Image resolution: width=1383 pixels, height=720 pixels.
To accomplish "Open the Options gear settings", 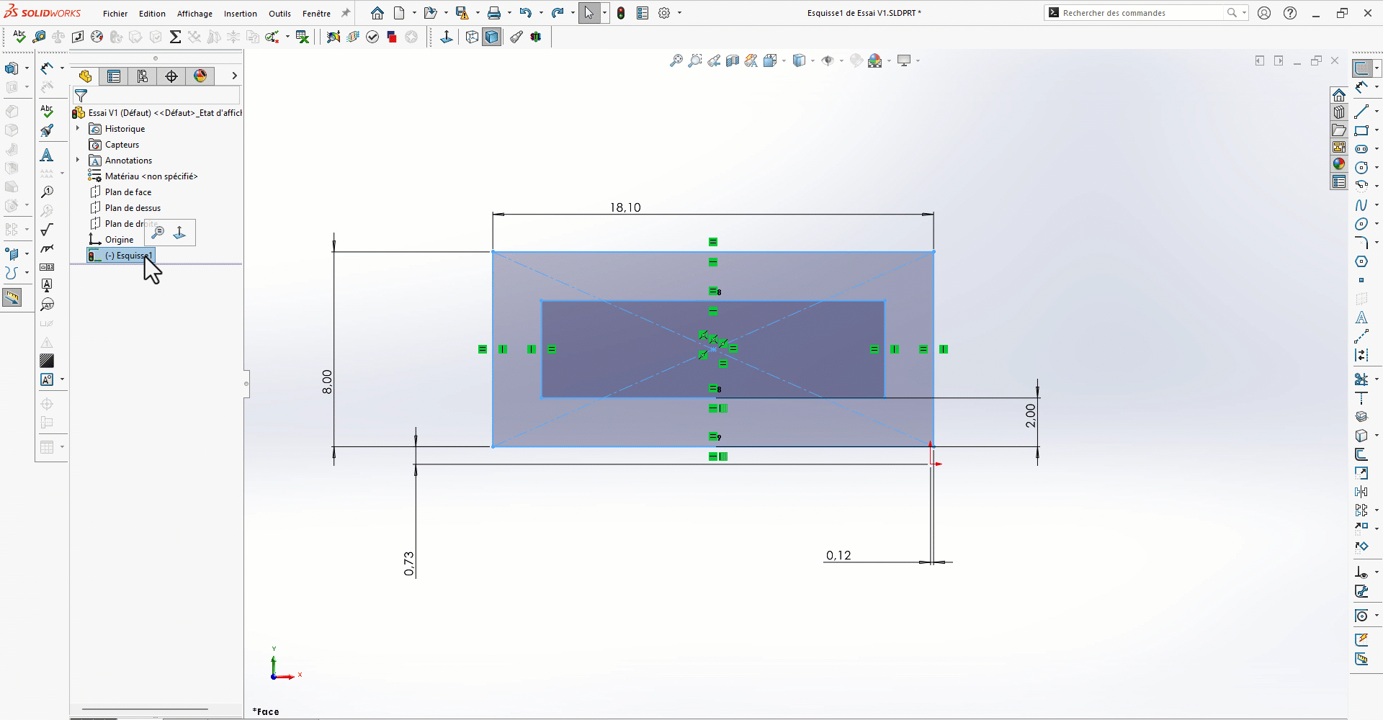I will click(664, 13).
